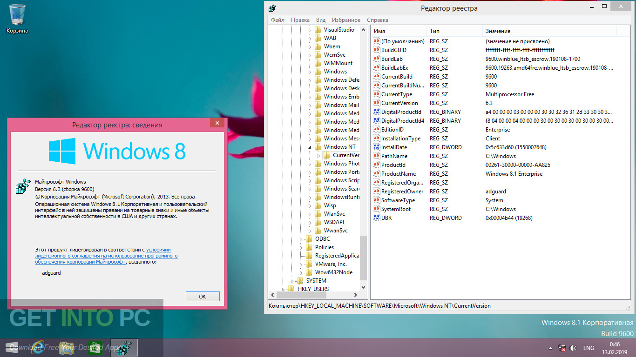Open the Recycle Bin (Корзина) desktop icon
This screenshot has width=636, height=357.
17,19
